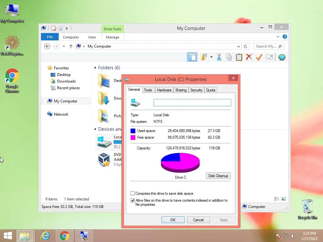323x242 pixels.
Task: Click the Forward navigation arrow
Action: [56, 46]
